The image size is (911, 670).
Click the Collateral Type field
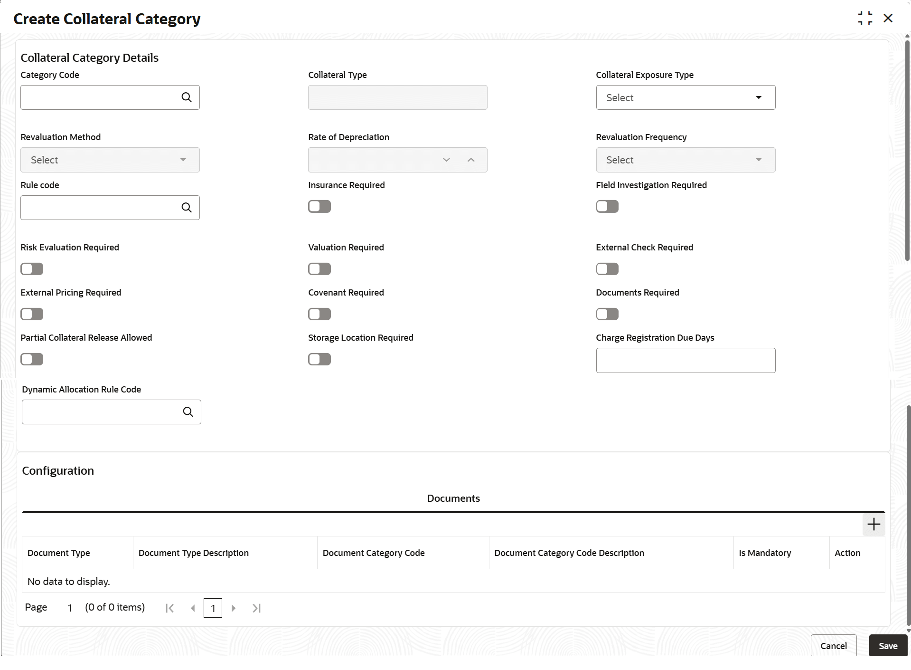(x=398, y=97)
